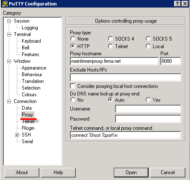The image size is (190, 180).
Task: Open the Window category
Action: [x=22, y=61]
